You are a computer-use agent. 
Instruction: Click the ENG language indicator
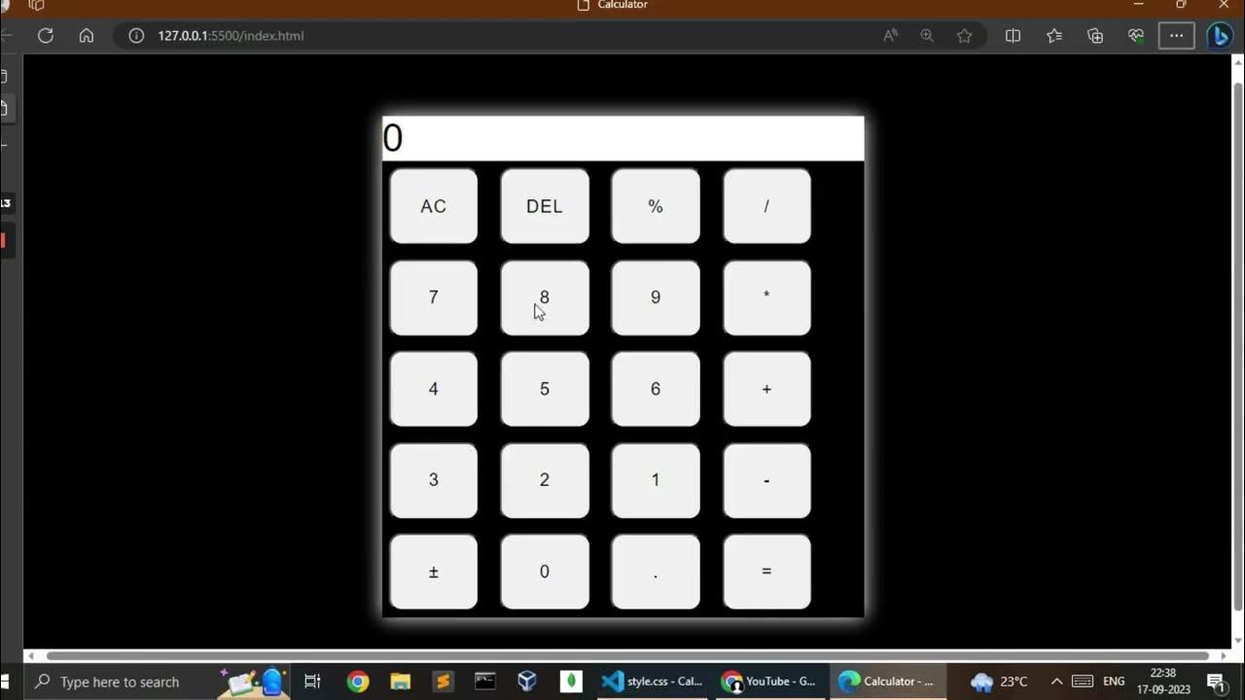[x=1115, y=682]
